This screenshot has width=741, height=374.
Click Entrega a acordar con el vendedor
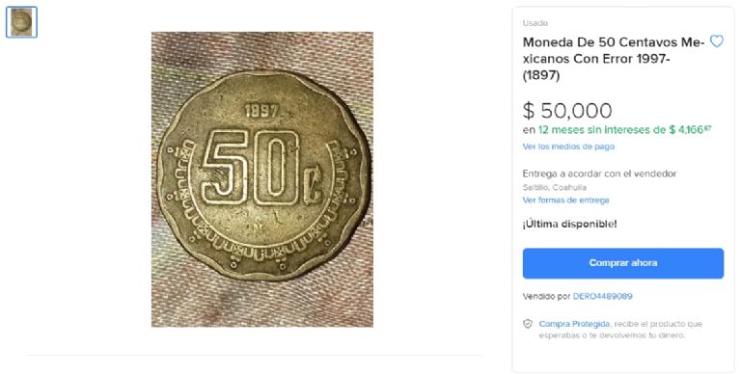click(599, 174)
